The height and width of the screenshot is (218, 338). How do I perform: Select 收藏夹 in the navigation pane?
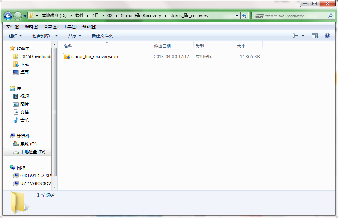pos(23,49)
